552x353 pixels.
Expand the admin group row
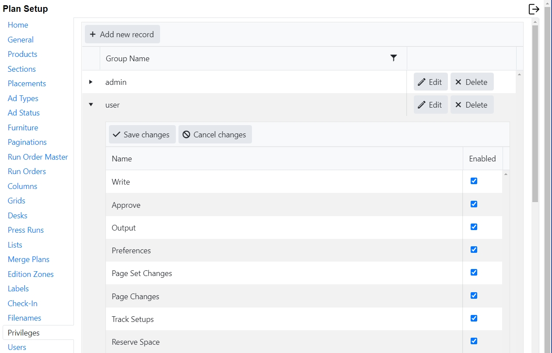[91, 82]
